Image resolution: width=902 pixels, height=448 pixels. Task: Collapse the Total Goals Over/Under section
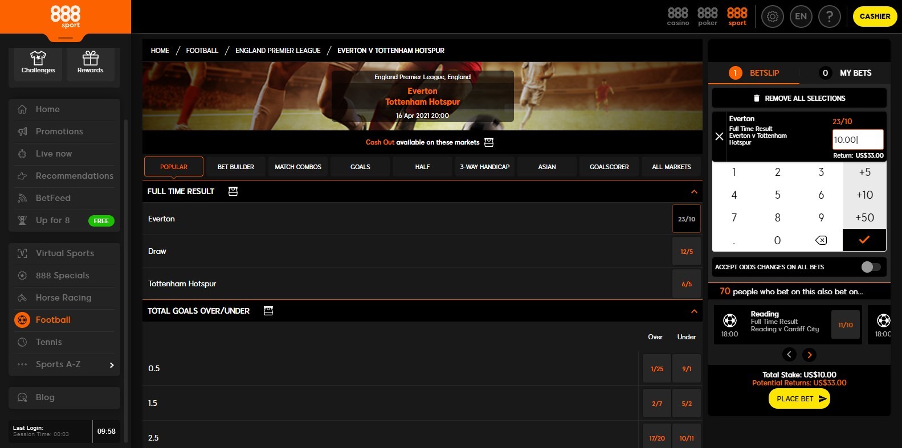coord(693,311)
